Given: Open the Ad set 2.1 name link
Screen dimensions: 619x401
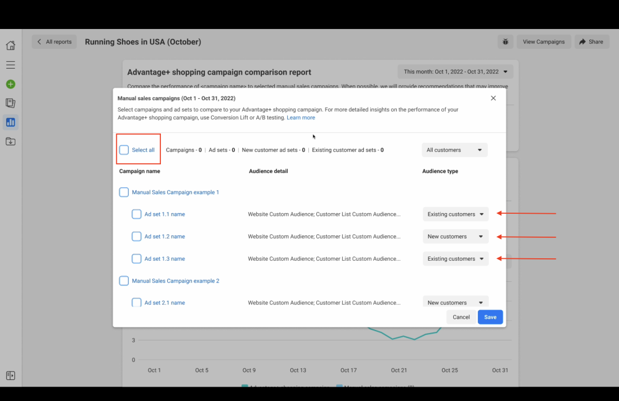Looking at the screenshot, I should [165, 303].
